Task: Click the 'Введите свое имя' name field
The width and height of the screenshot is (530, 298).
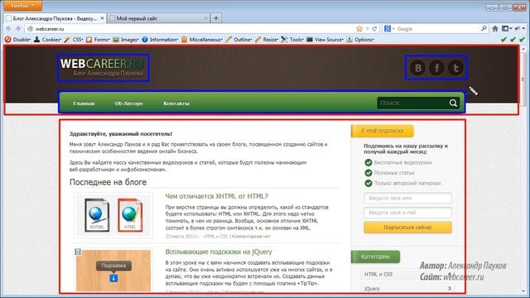Action: pos(407,199)
